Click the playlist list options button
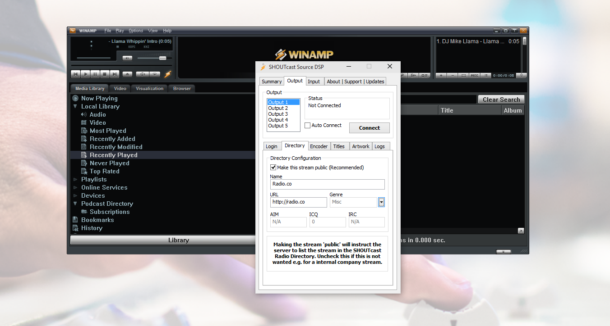 coord(486,75)
